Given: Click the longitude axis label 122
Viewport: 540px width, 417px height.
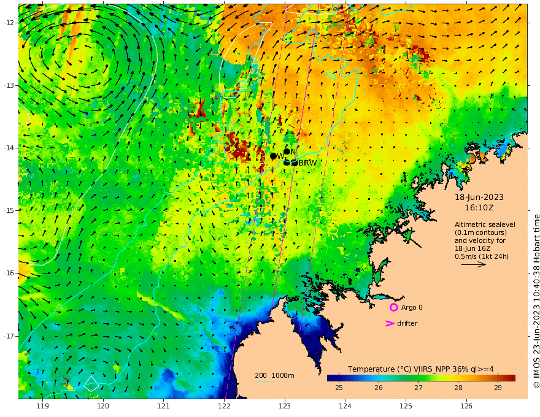Looking at the screenshot, I should tap(224, 407).
